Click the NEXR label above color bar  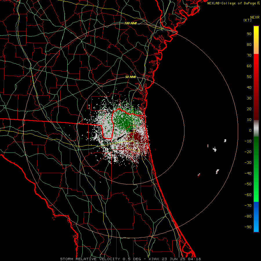click(x=255, y=17)
